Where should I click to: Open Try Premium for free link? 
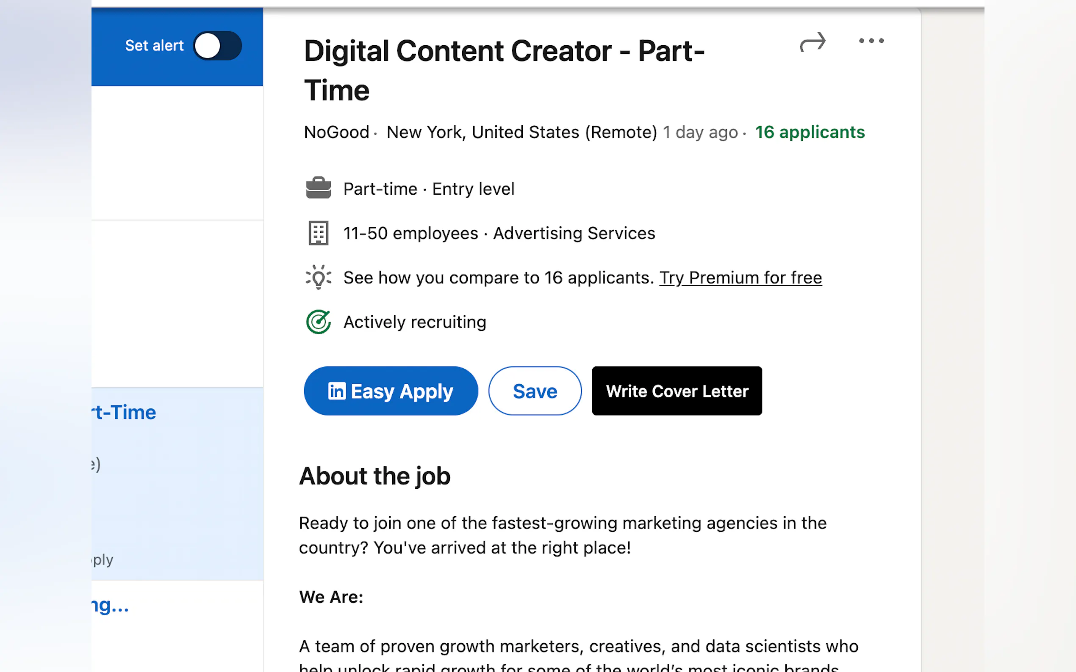tap(740, 278)
